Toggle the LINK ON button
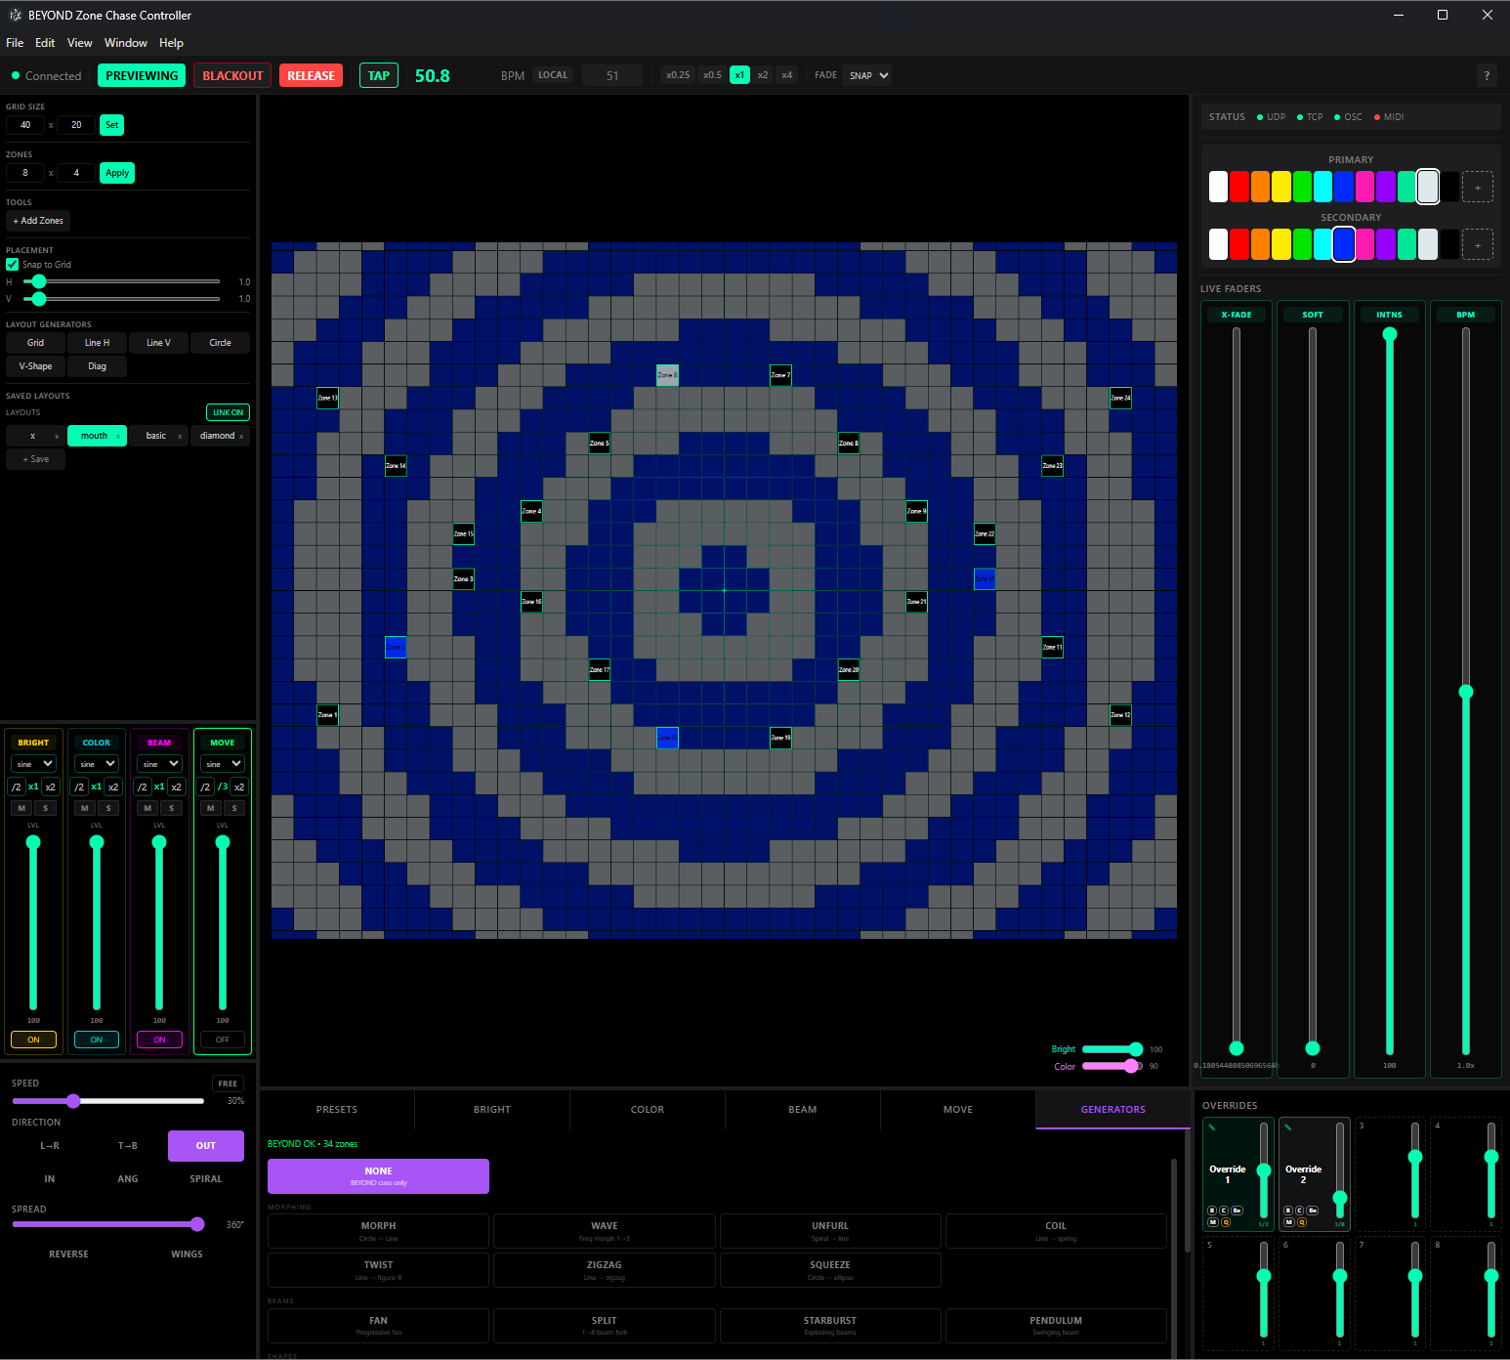The height and width of the screenshot is (1360, 1510). [x=228, y=412]
